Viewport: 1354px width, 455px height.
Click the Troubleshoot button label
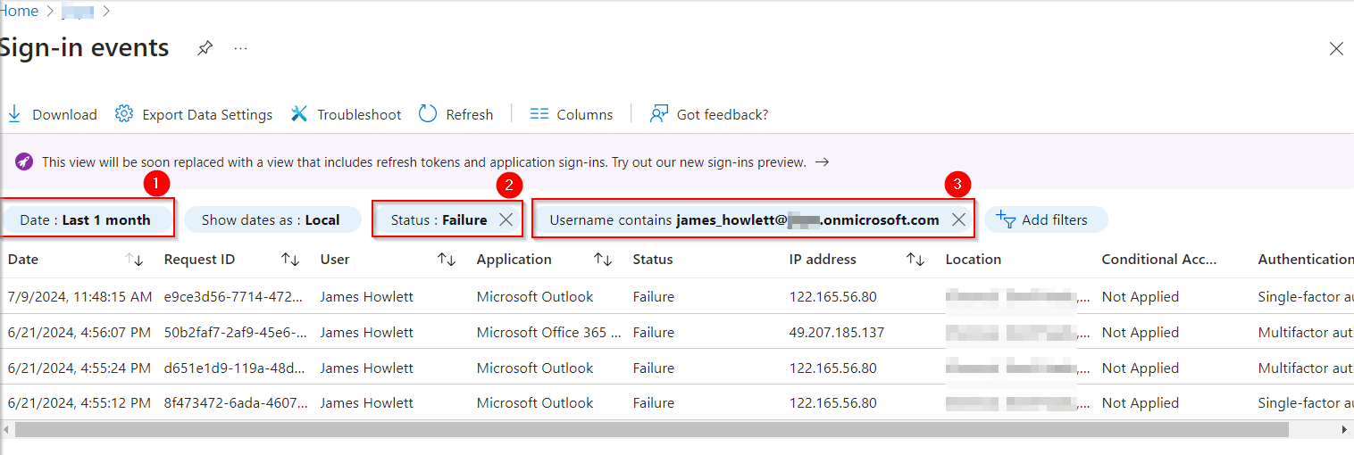(x=359, y=114)
